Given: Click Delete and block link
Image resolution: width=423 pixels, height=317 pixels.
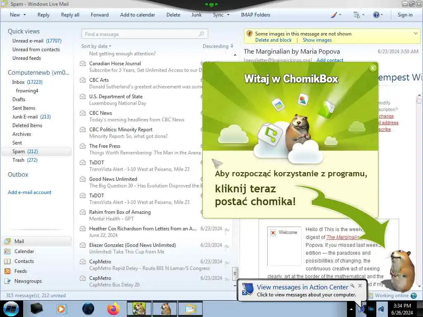Looking at the screenshot, I should click(273, 40).
